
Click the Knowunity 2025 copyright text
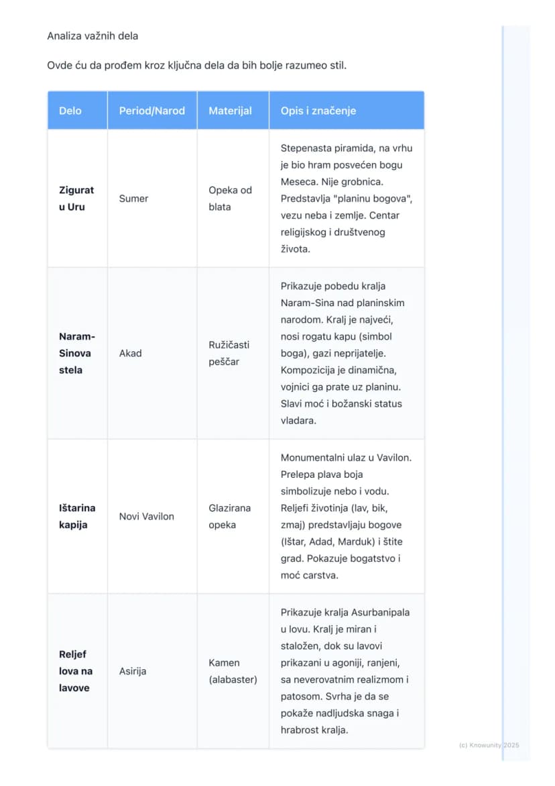(x=489, y=746)
